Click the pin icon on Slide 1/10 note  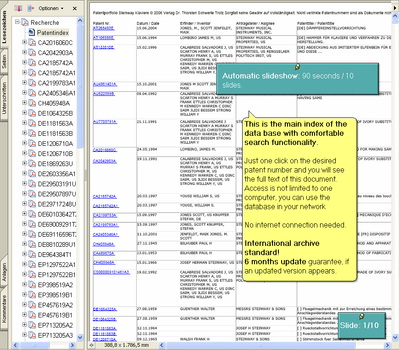click(x=362, y=316)
